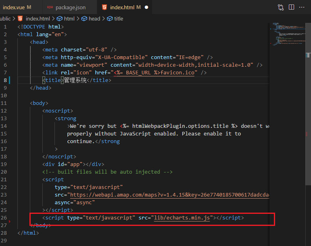
Task: Click the div id="app" line
Action: click(73, 164)
